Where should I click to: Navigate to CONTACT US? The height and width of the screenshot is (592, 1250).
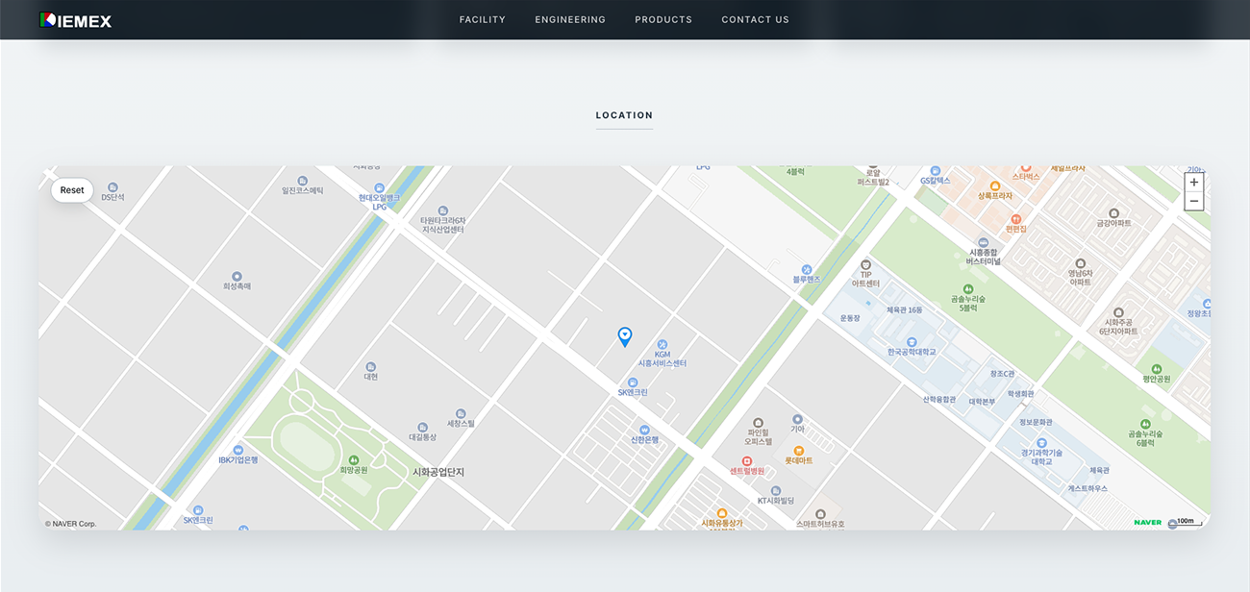(755, 20)
